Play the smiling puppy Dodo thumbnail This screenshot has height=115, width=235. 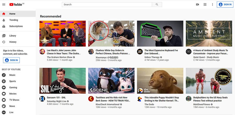(x=160, y=81)
